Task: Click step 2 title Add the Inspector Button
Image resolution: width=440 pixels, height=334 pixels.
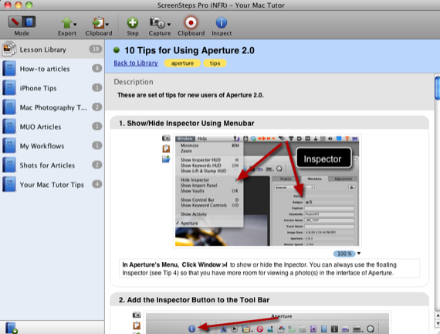Action: [x=194, y=300]
